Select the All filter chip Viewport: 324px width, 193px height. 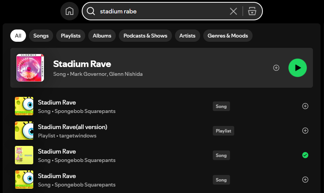18,36
